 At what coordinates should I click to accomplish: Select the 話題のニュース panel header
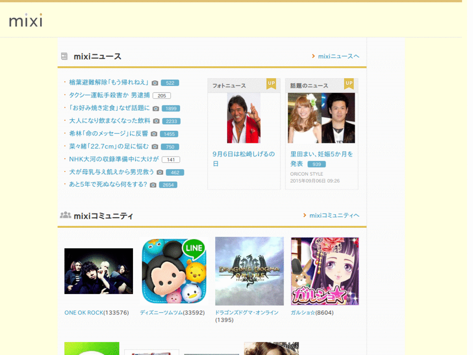click(321, 86)
